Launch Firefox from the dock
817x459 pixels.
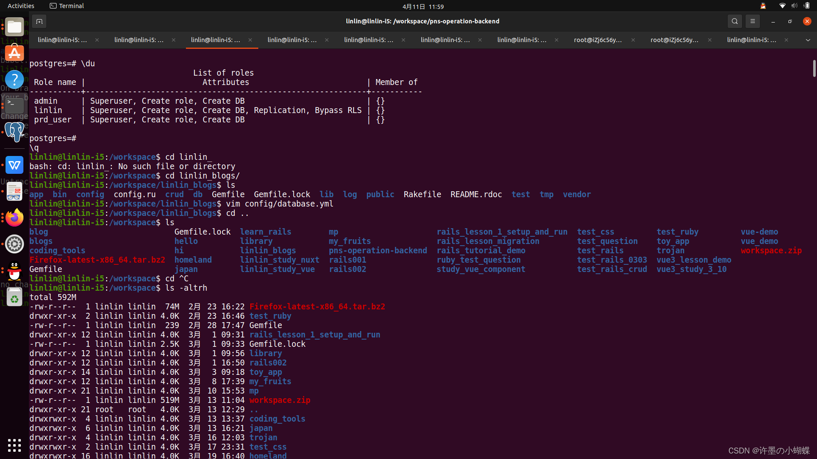click(x=14, y=218)
